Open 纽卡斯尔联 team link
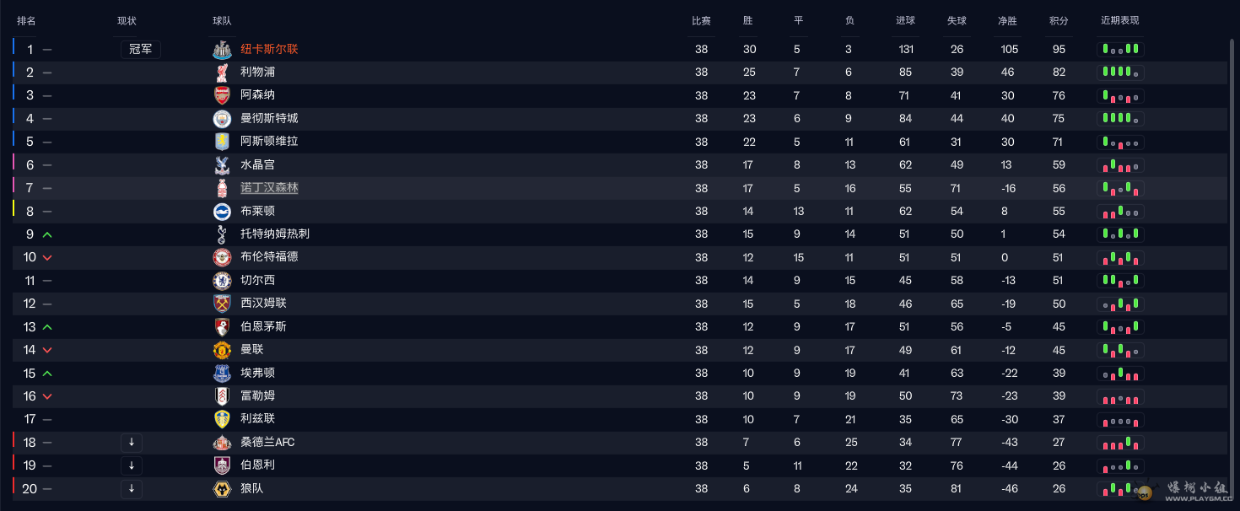This screenshot has height=511, width=1240. coord(269,49)
